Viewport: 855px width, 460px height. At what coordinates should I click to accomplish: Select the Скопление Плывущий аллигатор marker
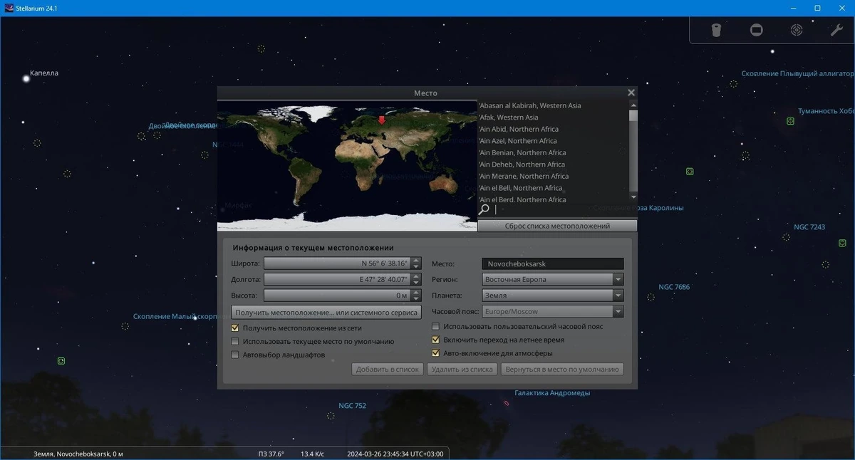tap(733, 84)
